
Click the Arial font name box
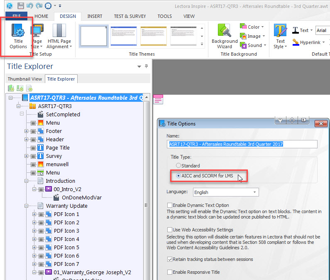click(323, 30)
